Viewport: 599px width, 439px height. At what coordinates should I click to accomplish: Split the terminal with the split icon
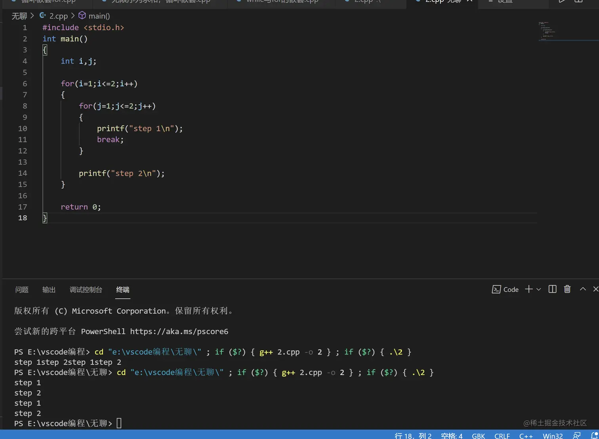(552, 289)
